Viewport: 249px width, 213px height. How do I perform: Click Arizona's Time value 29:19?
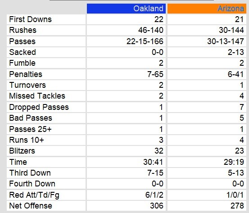click(x=234, y=162)
